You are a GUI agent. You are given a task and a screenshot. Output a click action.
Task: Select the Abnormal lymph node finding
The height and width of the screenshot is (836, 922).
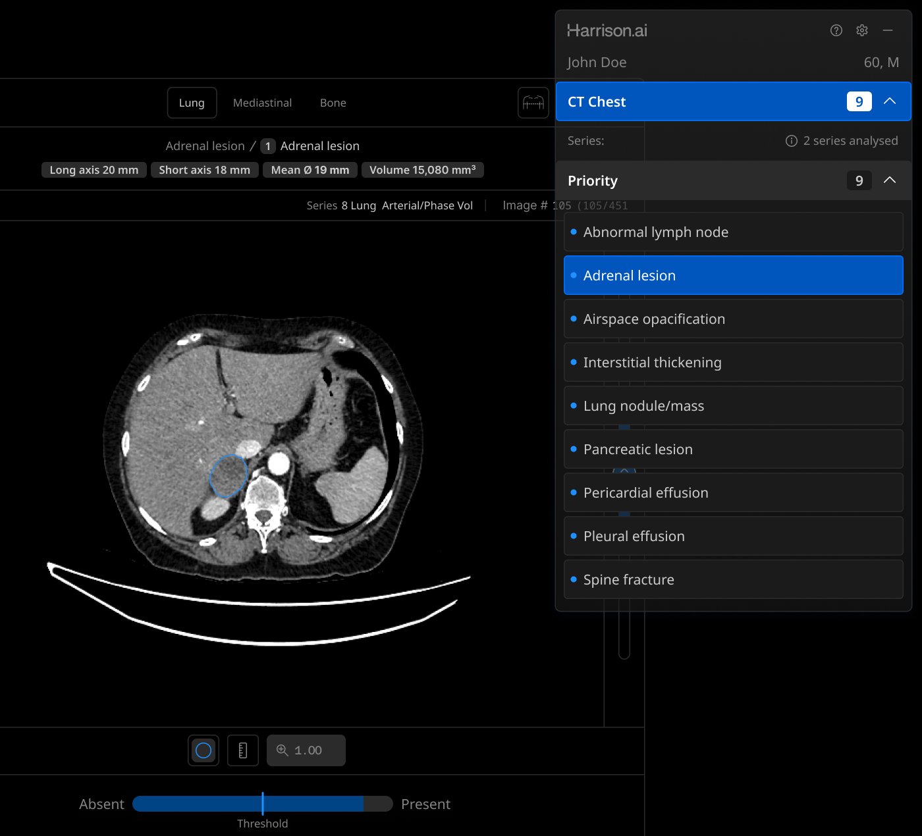coord(733,232)
